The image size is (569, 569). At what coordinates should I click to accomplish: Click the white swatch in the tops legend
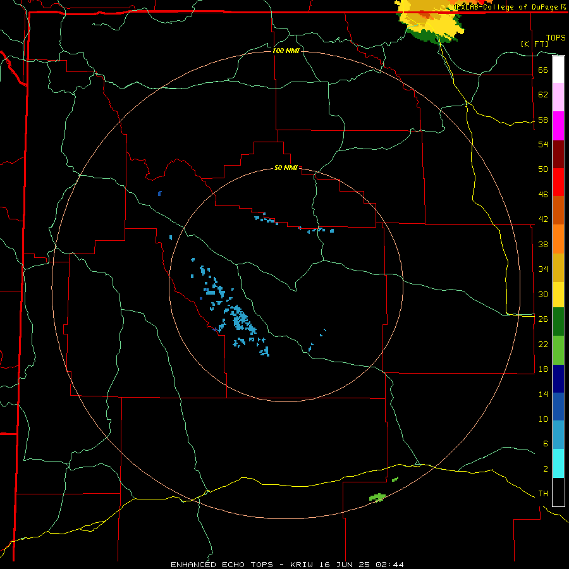point(558,70)
